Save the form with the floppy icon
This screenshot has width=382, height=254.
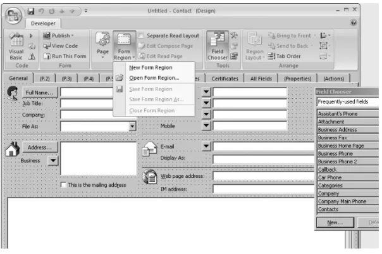31,11
